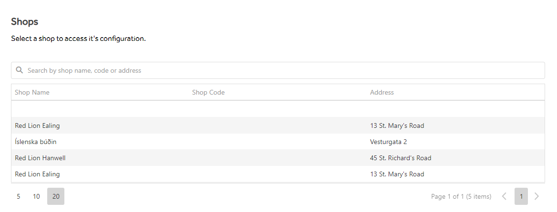Select the Vesturgata 2 address cell
This screenshot has width=557, height=212.
388,142
